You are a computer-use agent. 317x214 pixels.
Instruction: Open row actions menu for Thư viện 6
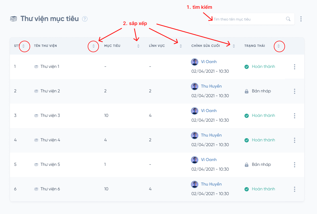point(295,189)
